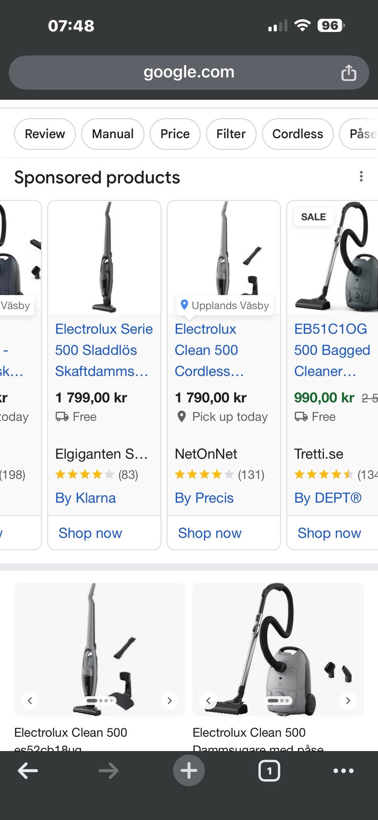Open the three-dot menu beside Sponsored products

[361, 177]
